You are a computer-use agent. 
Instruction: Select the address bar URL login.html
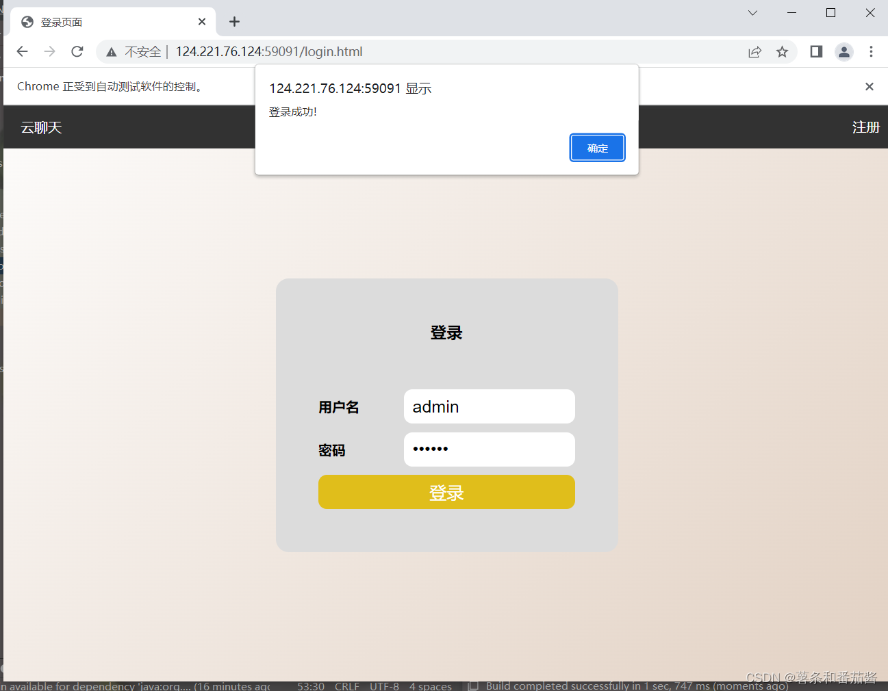click(x=269, y=52)
